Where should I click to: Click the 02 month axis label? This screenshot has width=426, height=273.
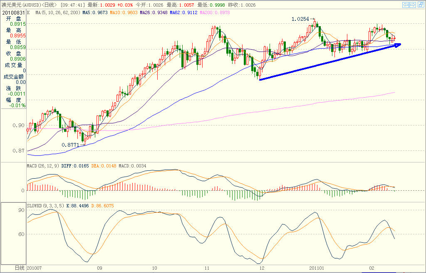[x=372, y=268]
